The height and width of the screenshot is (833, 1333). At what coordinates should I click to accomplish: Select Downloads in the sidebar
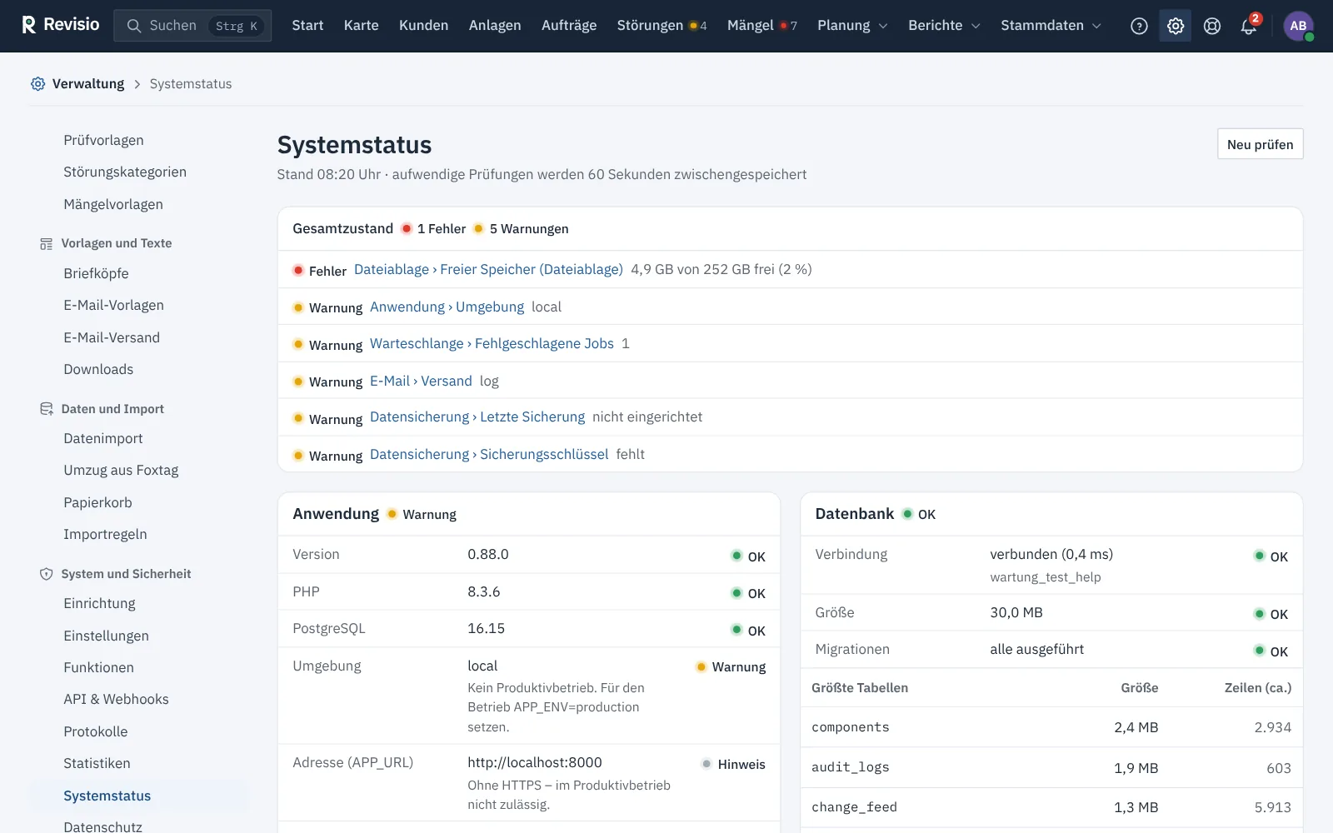tap(98, 369)
